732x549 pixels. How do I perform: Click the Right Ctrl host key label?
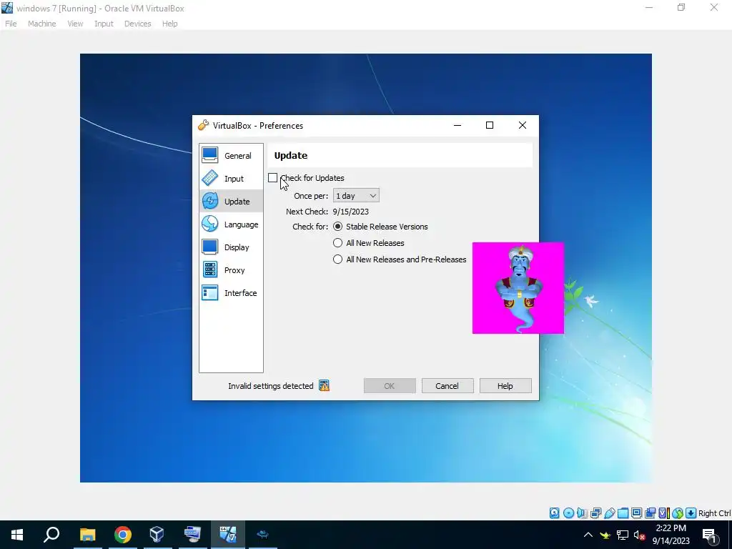715,513
